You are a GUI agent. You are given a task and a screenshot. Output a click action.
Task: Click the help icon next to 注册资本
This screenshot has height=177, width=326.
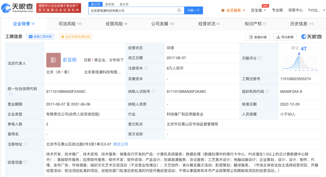point(146,68)
